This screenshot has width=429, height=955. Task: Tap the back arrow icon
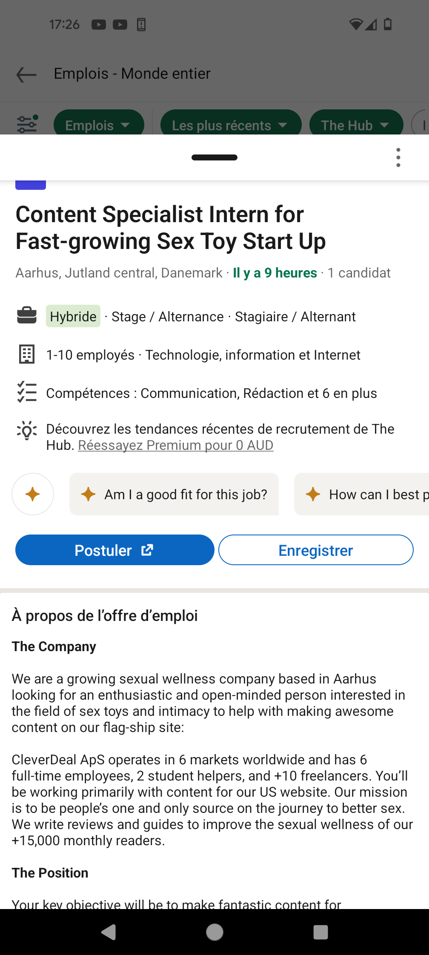(x=26, y=74)
